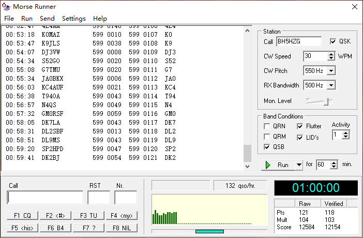Screen dimensions: 363x238
Task: Click the F4 <my> button
Action: coord(122,216)
